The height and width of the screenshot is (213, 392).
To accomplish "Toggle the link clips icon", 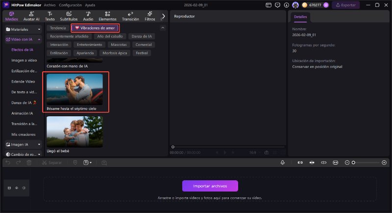I will pos(300,163).
